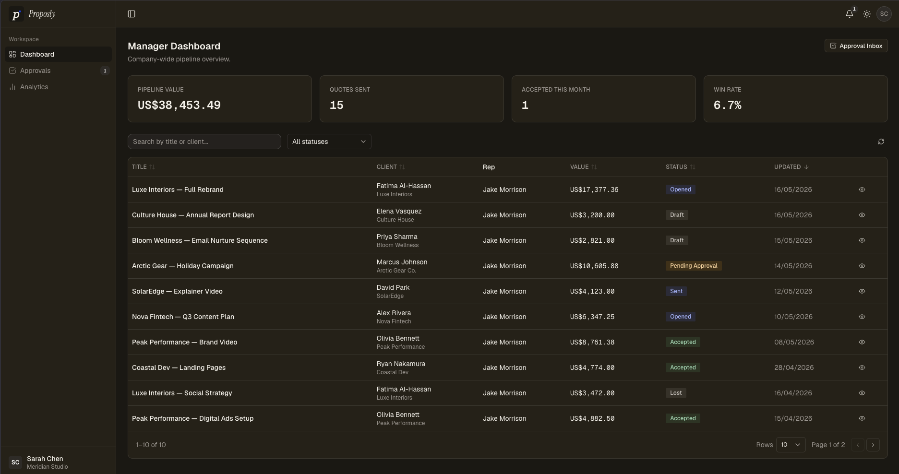Image resolution: width=899 pixels, height=474 pixels.
Task: Open Sarah Chen account menu in sidebar
Action: [x=58, y=462]
